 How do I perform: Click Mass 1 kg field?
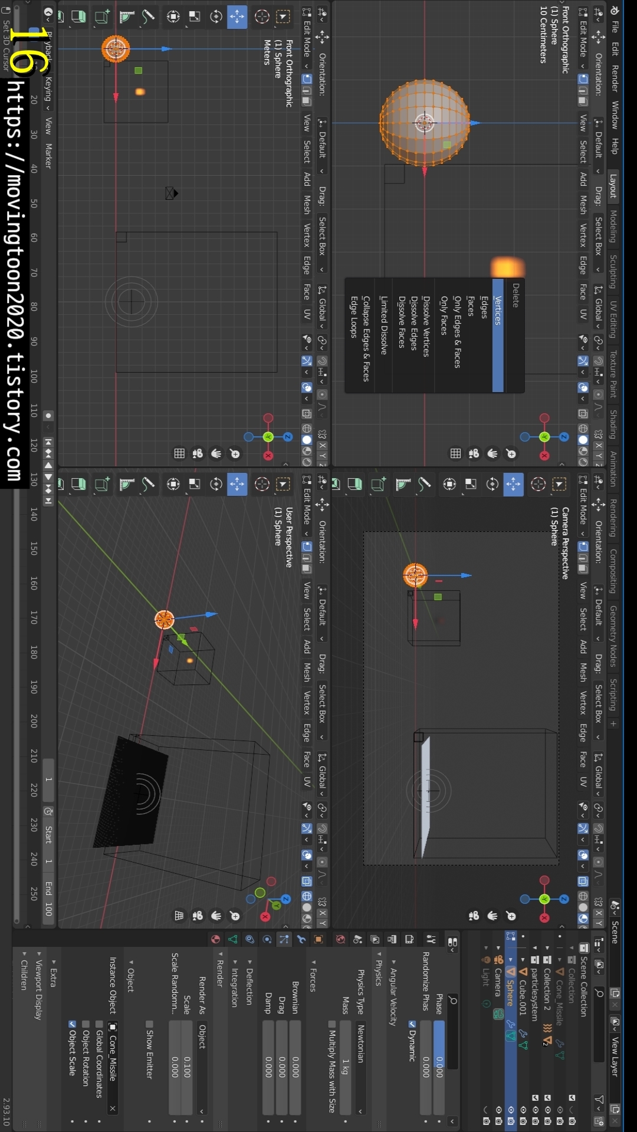pyautogui.click(x=346, y=1068)
